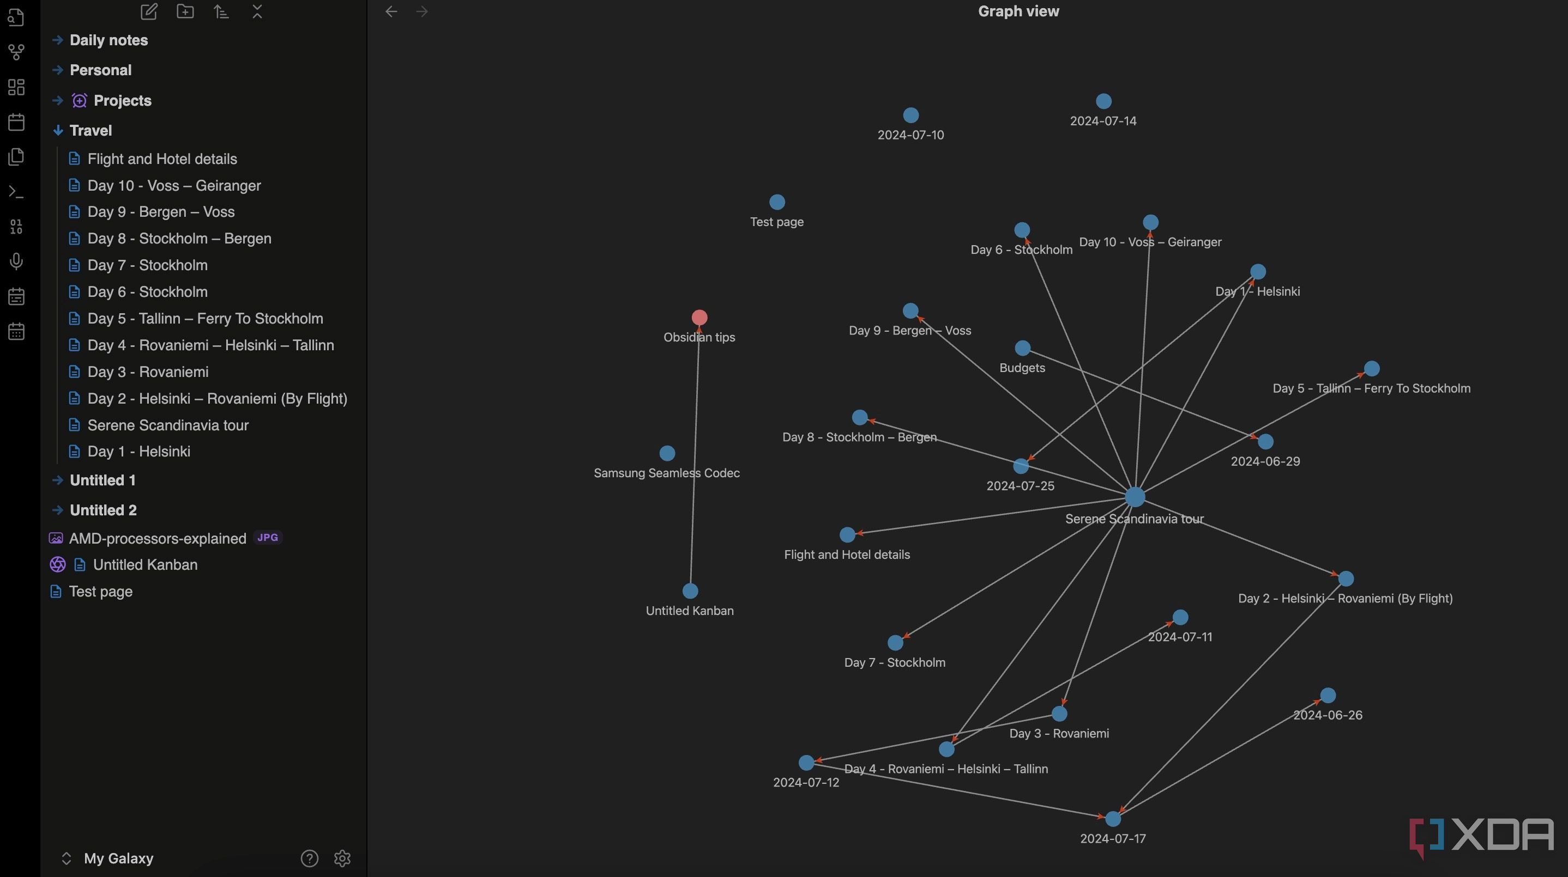The image size is (1568, 877).
Task: Toggle the Projects folder open
Action: pyautogui.click(x=55, y=101)
